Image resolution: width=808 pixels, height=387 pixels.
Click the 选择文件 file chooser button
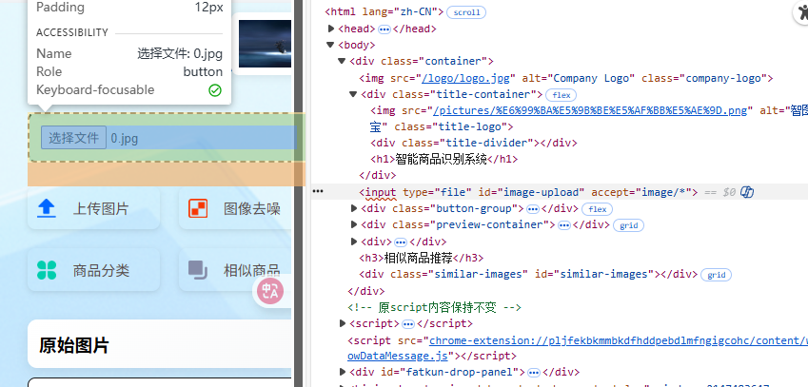coord(73,138)
